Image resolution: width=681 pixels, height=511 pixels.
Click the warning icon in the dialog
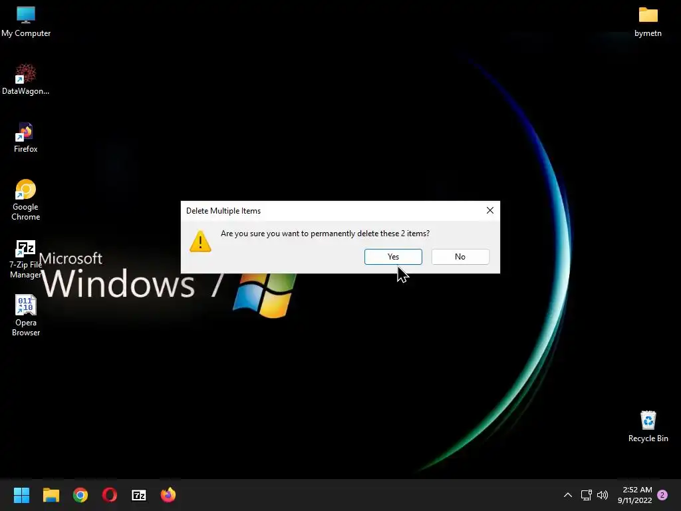coord(200,242)
